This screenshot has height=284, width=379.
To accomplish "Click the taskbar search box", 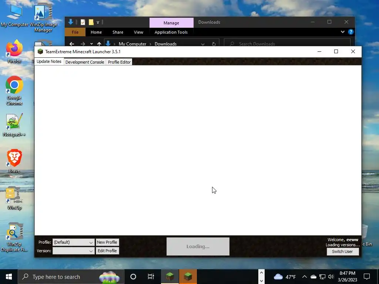I will [x=71, y=277].
